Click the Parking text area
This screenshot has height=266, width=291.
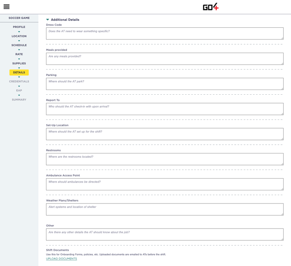point(165,84)
